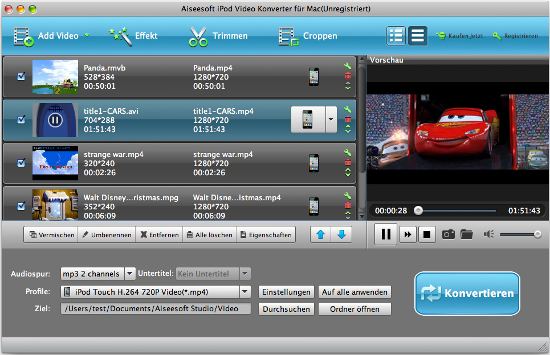This screenshot has width=550, height=355.
Task: Delete Panda row with trash icon
Action: 348,76
